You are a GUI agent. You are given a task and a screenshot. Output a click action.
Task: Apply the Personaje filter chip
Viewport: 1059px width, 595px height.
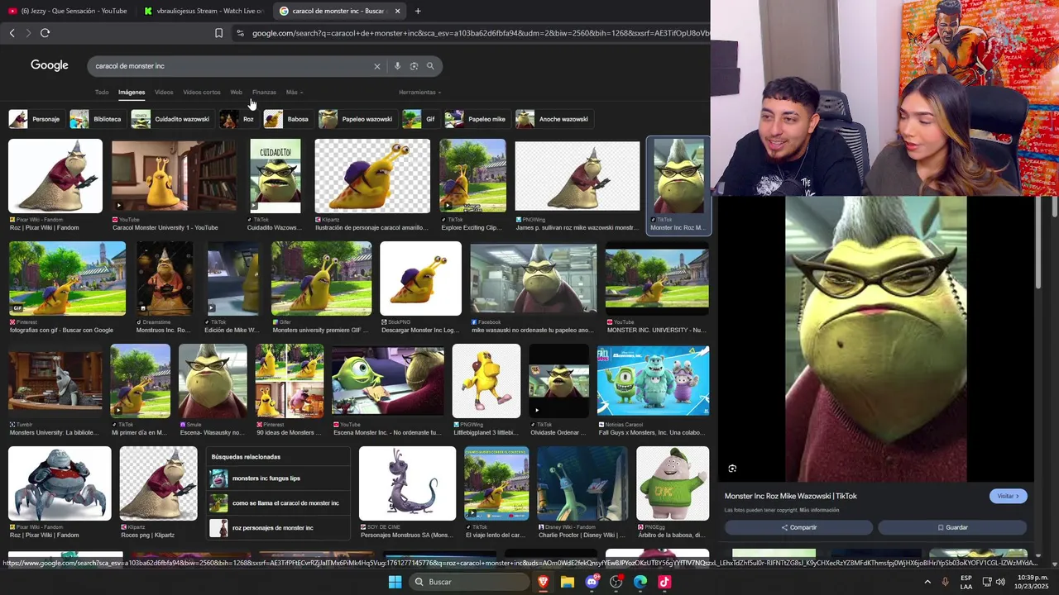35,119
